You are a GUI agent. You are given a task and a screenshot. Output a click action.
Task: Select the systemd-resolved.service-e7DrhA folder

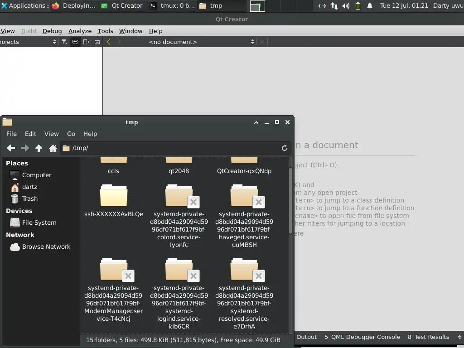click(x=244, y=294)
